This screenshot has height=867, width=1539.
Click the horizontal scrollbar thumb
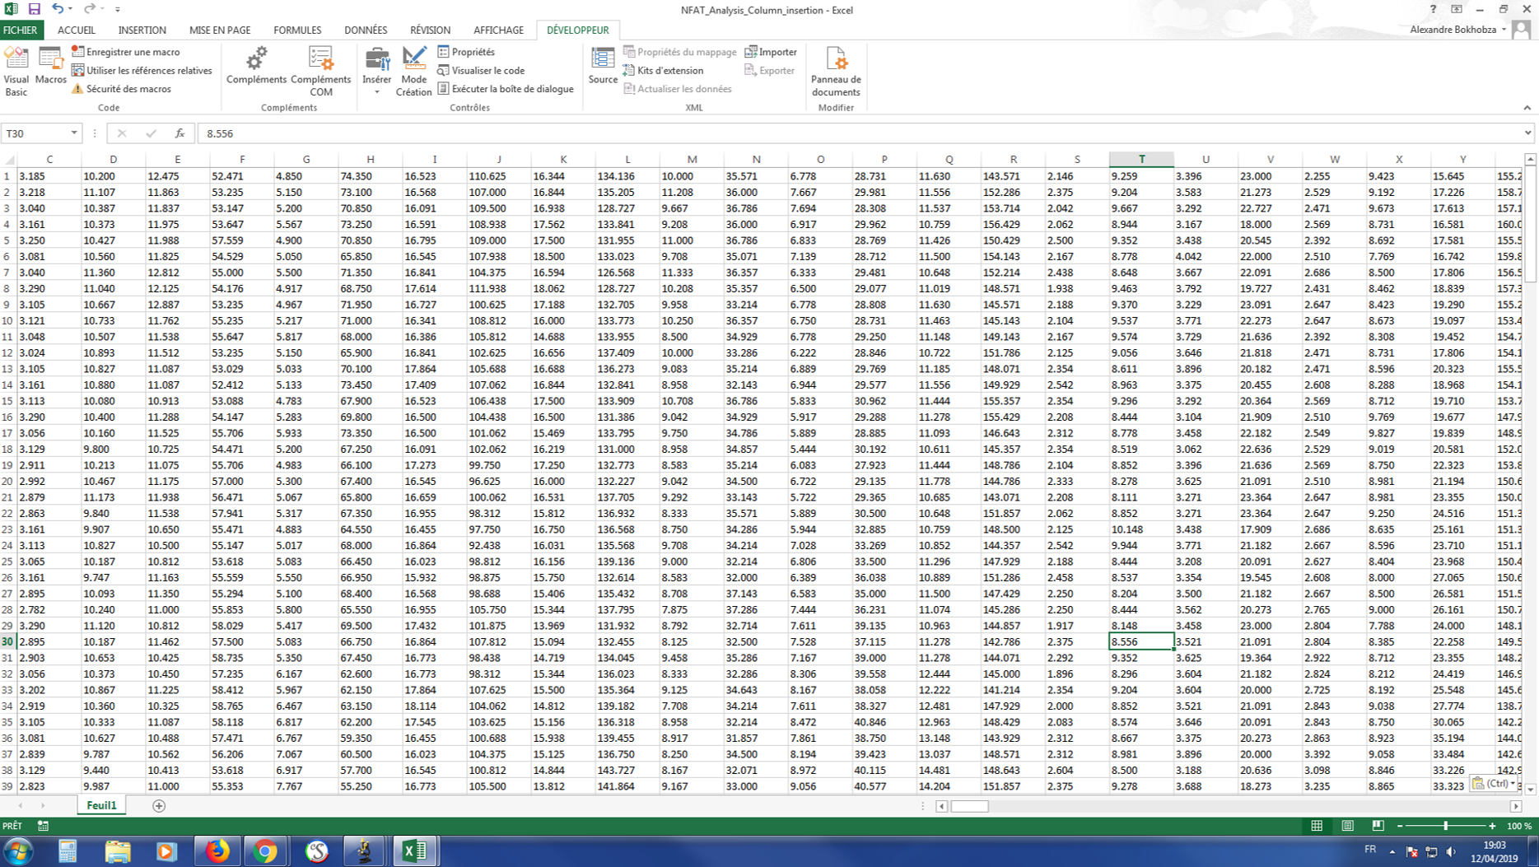coord(969,806)
